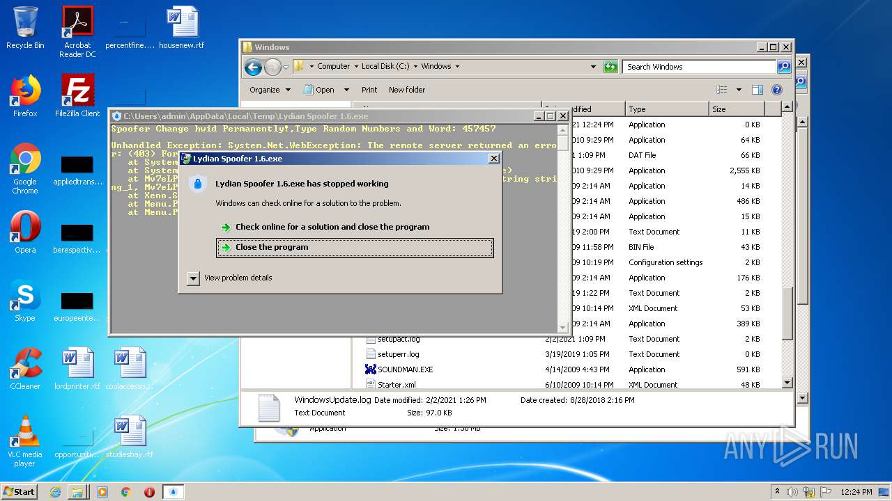Open Explorer help icon

(x=777, y=90)
